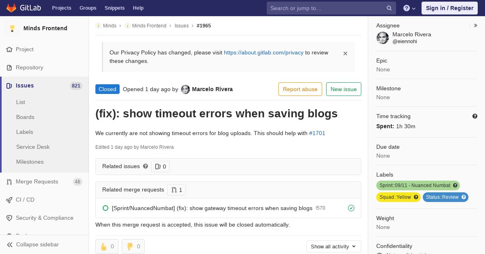This screenshot has width=485, height=254.
Task: Click the related merge requests count badge
Action: tap(177, 190)
